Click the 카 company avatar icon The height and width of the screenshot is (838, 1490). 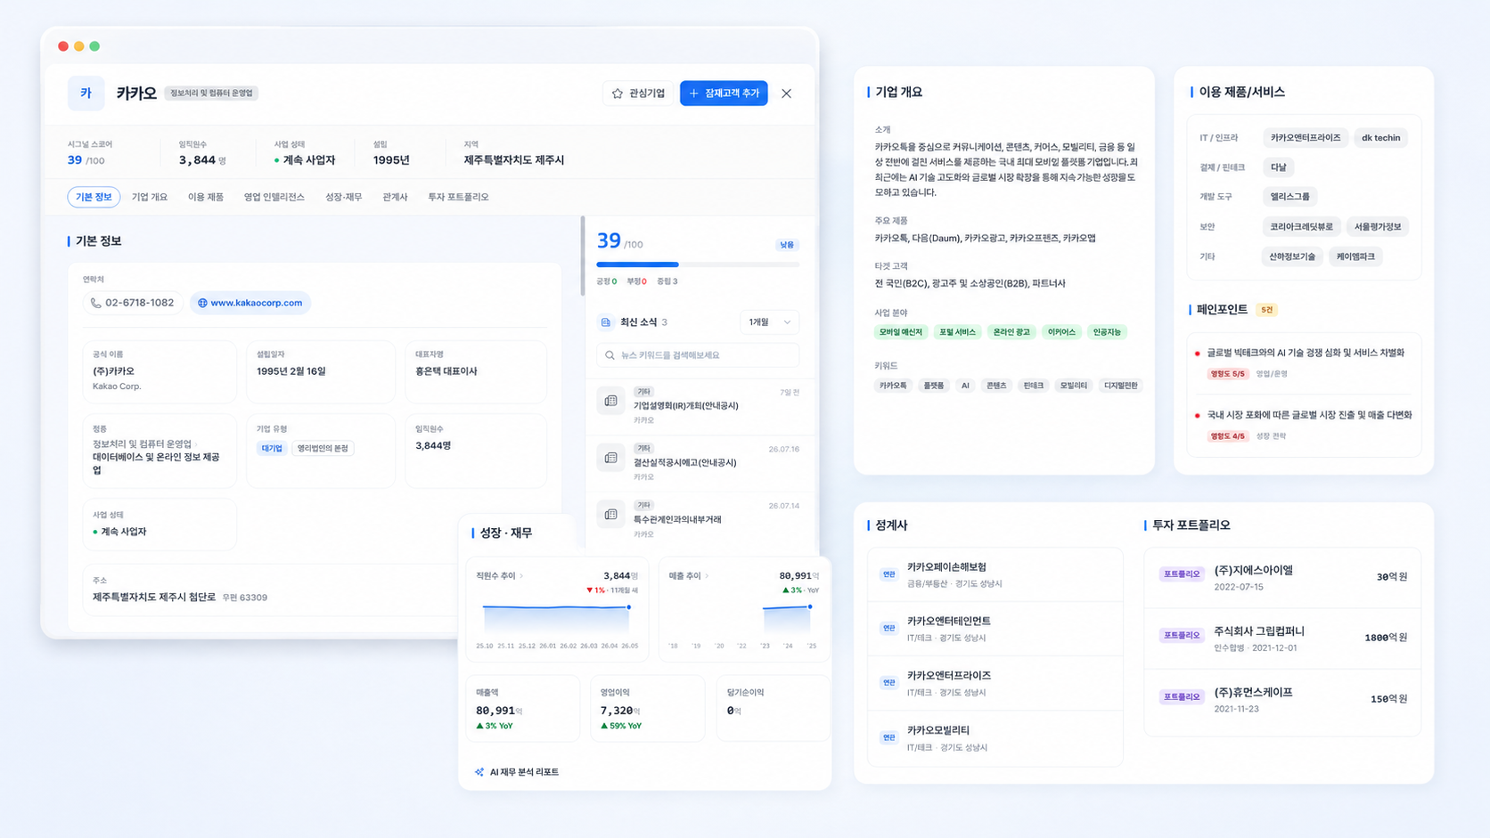coord(86,94)
